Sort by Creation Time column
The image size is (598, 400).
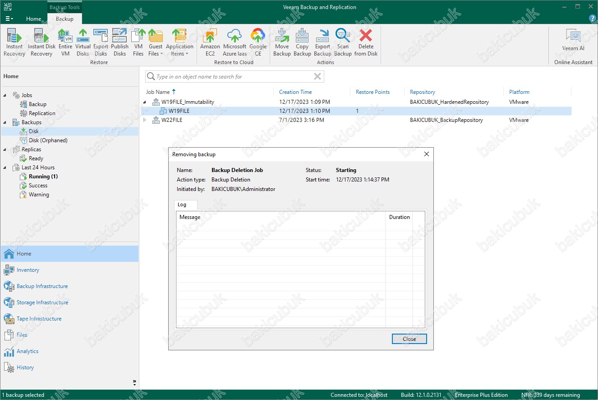[295, 92]
